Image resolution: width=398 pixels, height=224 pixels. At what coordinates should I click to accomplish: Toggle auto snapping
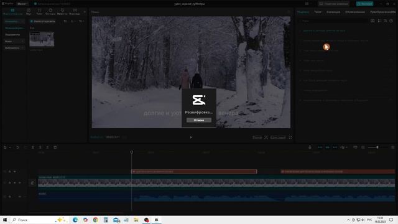(328, 147)
